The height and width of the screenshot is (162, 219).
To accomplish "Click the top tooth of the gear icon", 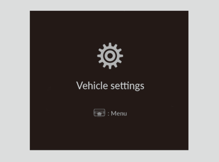I will [110, 45].
